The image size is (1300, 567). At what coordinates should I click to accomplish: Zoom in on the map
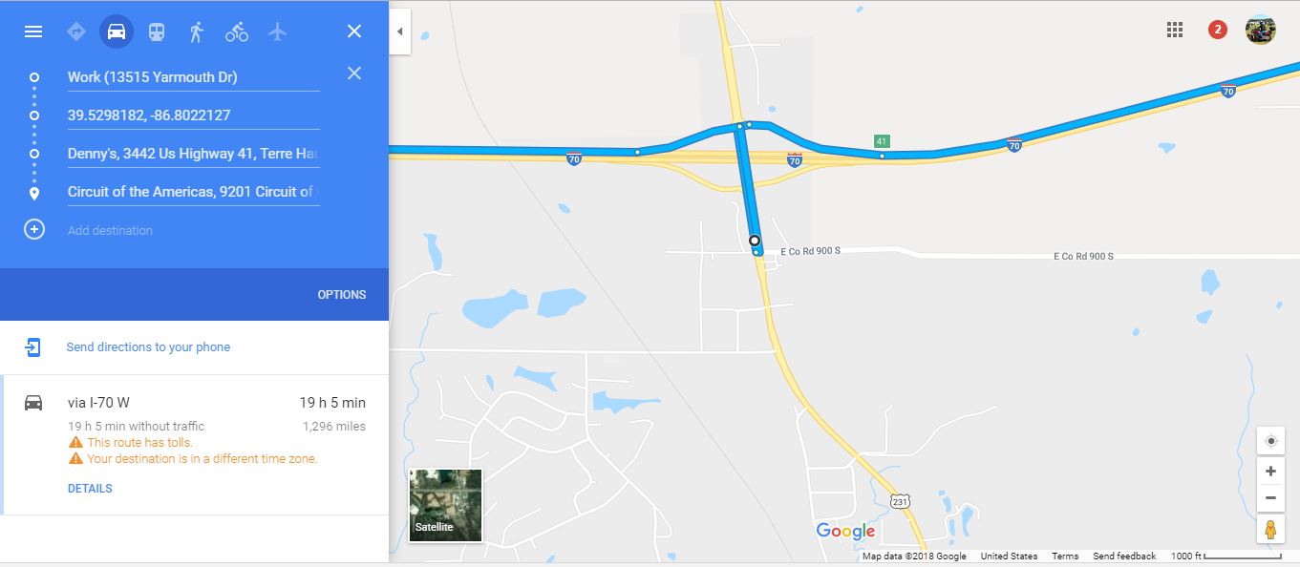1270,472
